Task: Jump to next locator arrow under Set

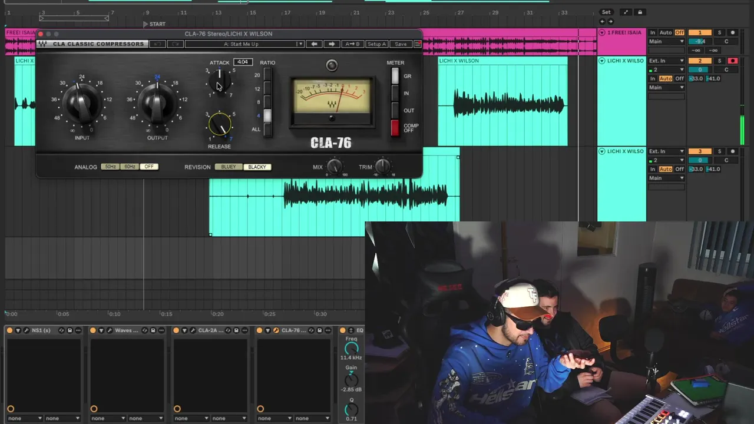Action: (611, 21)
